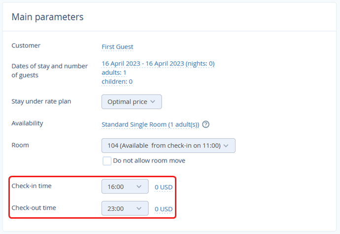Open the Optimal price rate plan dropdown
The width and height of the screenshot is (340, 234).
tap(132, 102)
